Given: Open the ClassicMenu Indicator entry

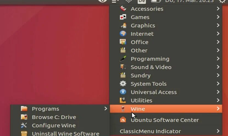Looking at the screenshot, I should [x=166, y=131].
